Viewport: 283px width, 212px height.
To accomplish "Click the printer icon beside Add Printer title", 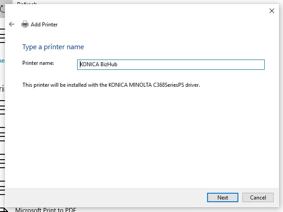I will pos(25,25).
